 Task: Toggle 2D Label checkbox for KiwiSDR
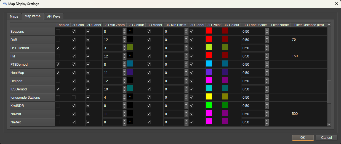88,106
